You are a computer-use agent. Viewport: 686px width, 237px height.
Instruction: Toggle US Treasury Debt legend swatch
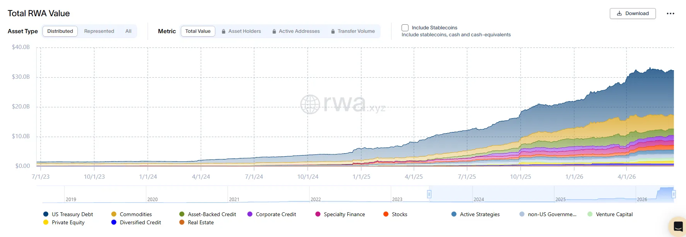coord(46,214)
